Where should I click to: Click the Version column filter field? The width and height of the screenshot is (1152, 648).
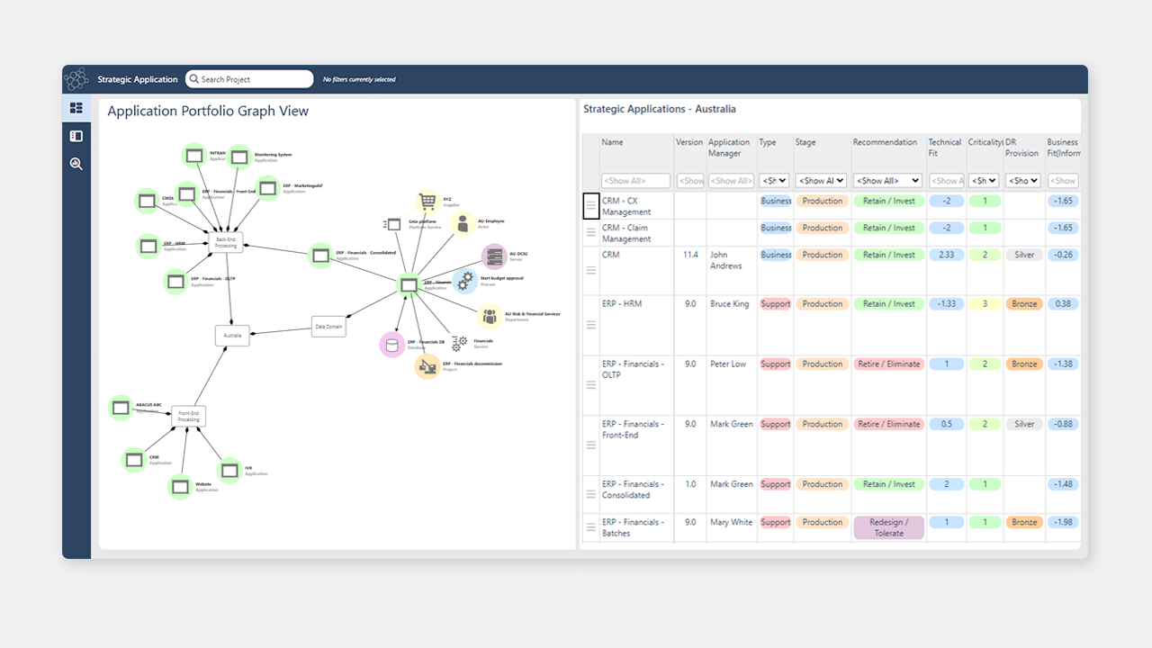690,181
